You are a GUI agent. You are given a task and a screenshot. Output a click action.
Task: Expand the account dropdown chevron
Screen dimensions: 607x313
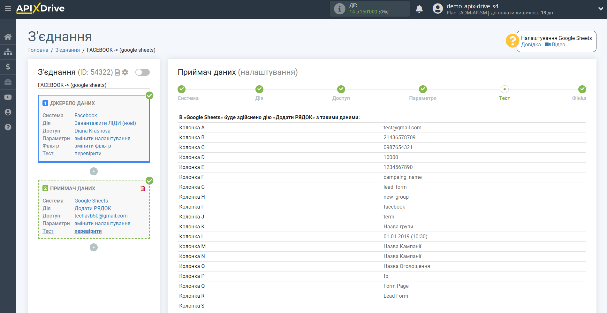(x=601, y=9)
